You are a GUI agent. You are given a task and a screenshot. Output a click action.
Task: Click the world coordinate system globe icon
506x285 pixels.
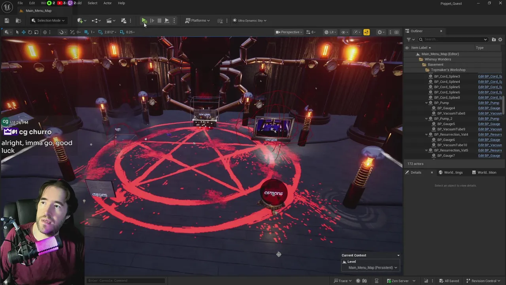[x=45, y=32]
